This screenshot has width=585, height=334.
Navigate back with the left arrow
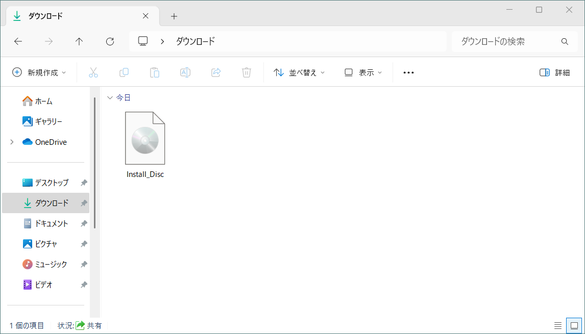[x=18, y=41]
